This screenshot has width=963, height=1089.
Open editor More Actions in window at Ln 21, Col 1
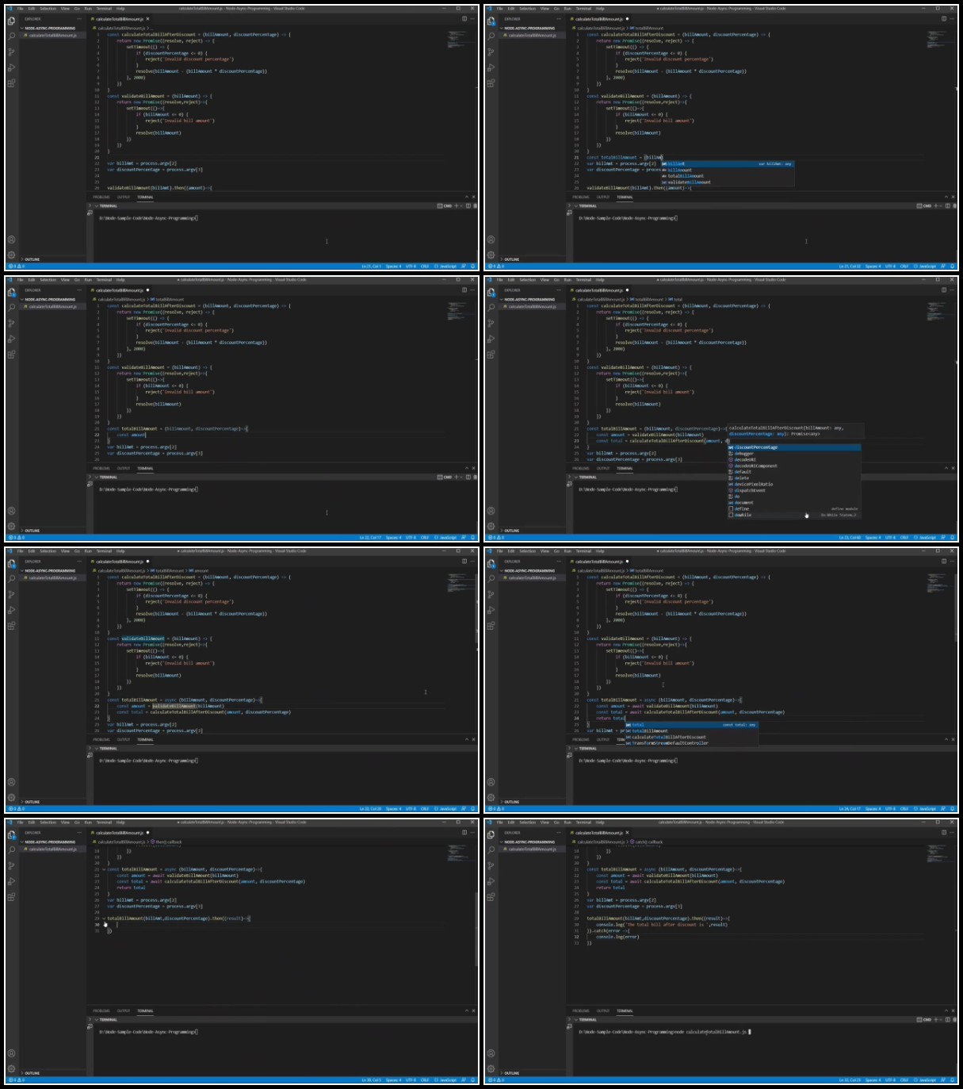tap(472, 19)
